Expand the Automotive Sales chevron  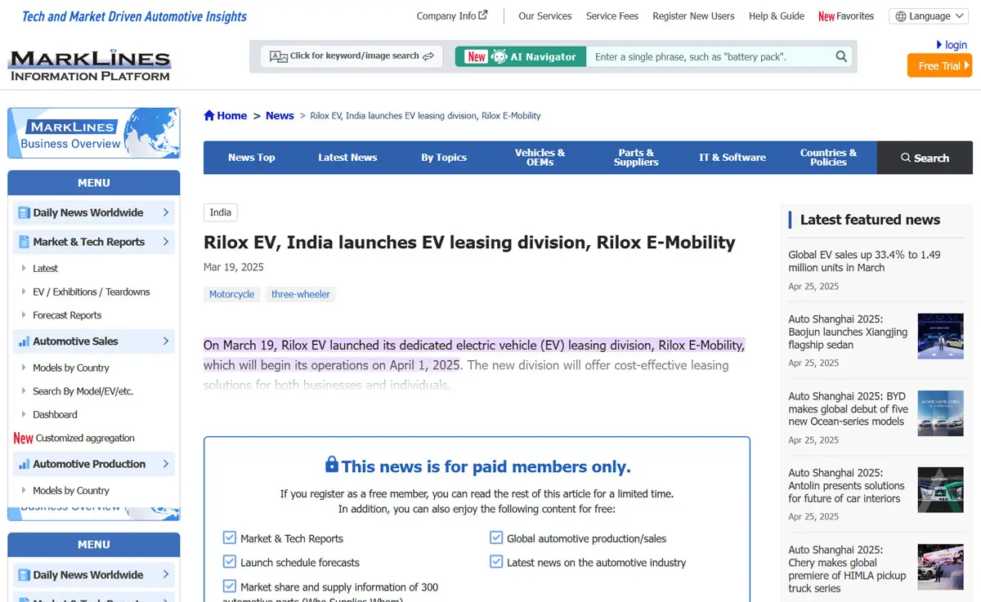tap(166, 341)
